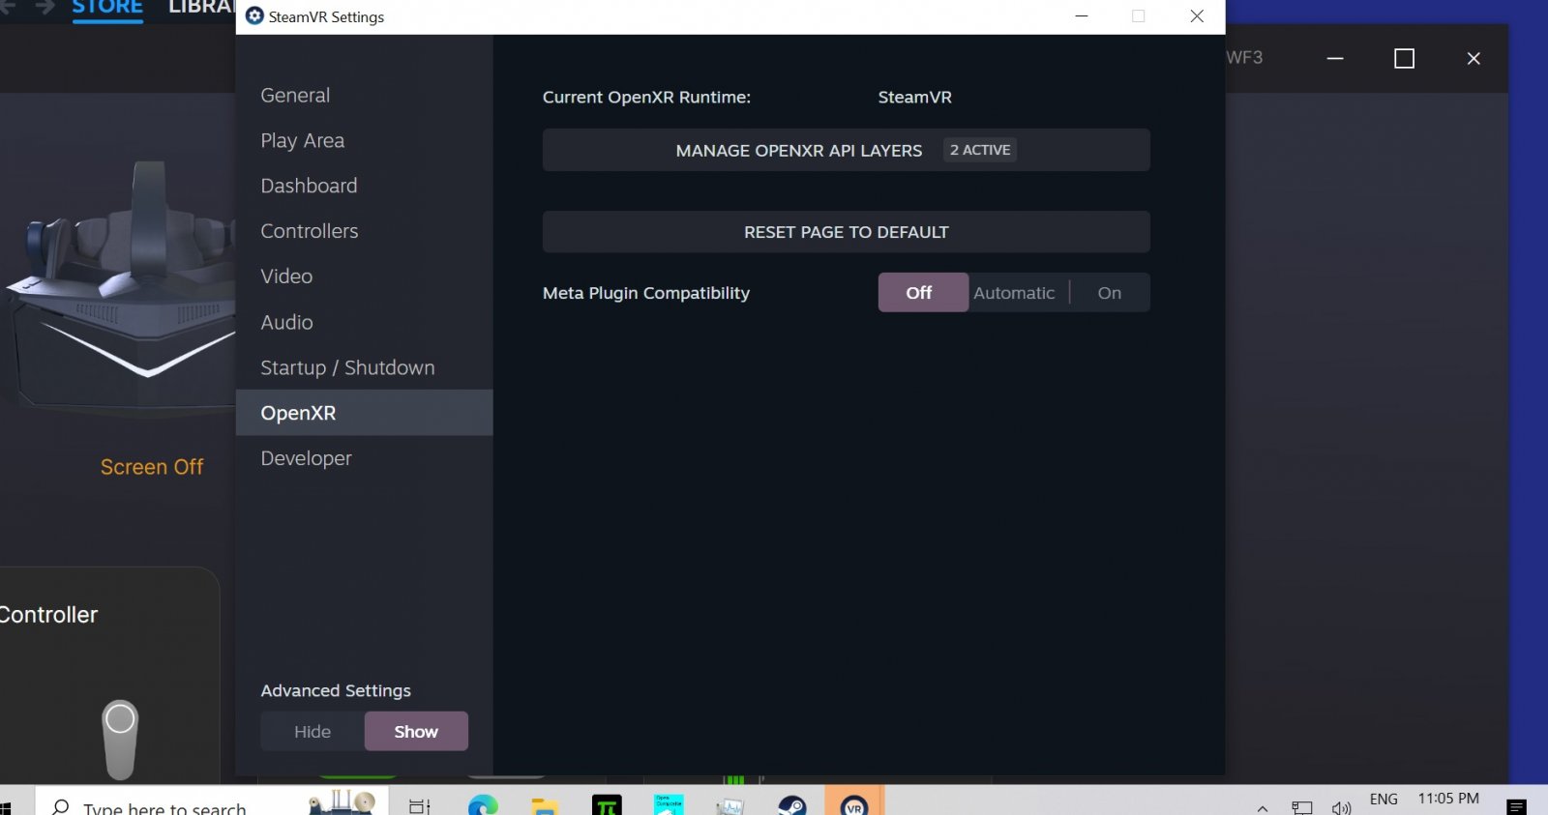Click the headset image in background window
Viewport: 1548px width, 815px height.
coord(121,290)
